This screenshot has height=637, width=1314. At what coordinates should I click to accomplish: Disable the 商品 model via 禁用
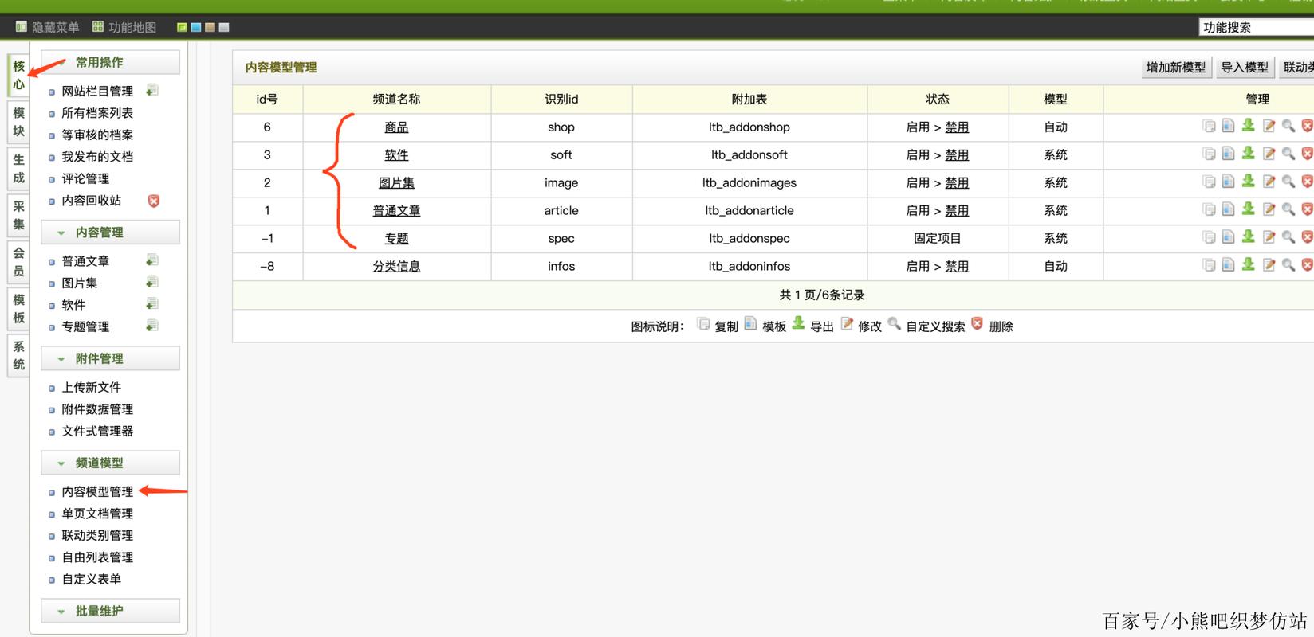click(957, 127)
